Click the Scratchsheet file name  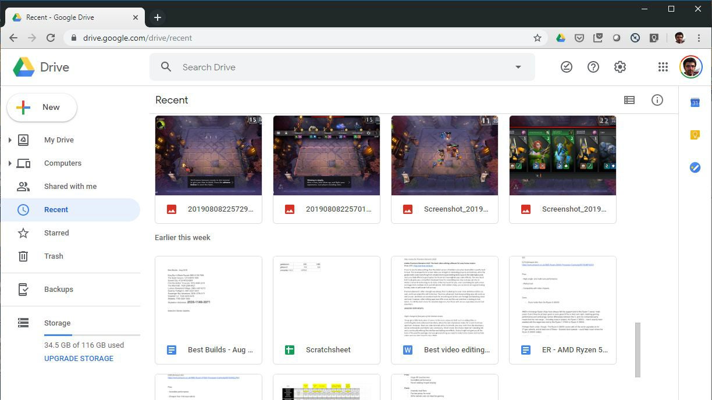[x=328, y=350]
